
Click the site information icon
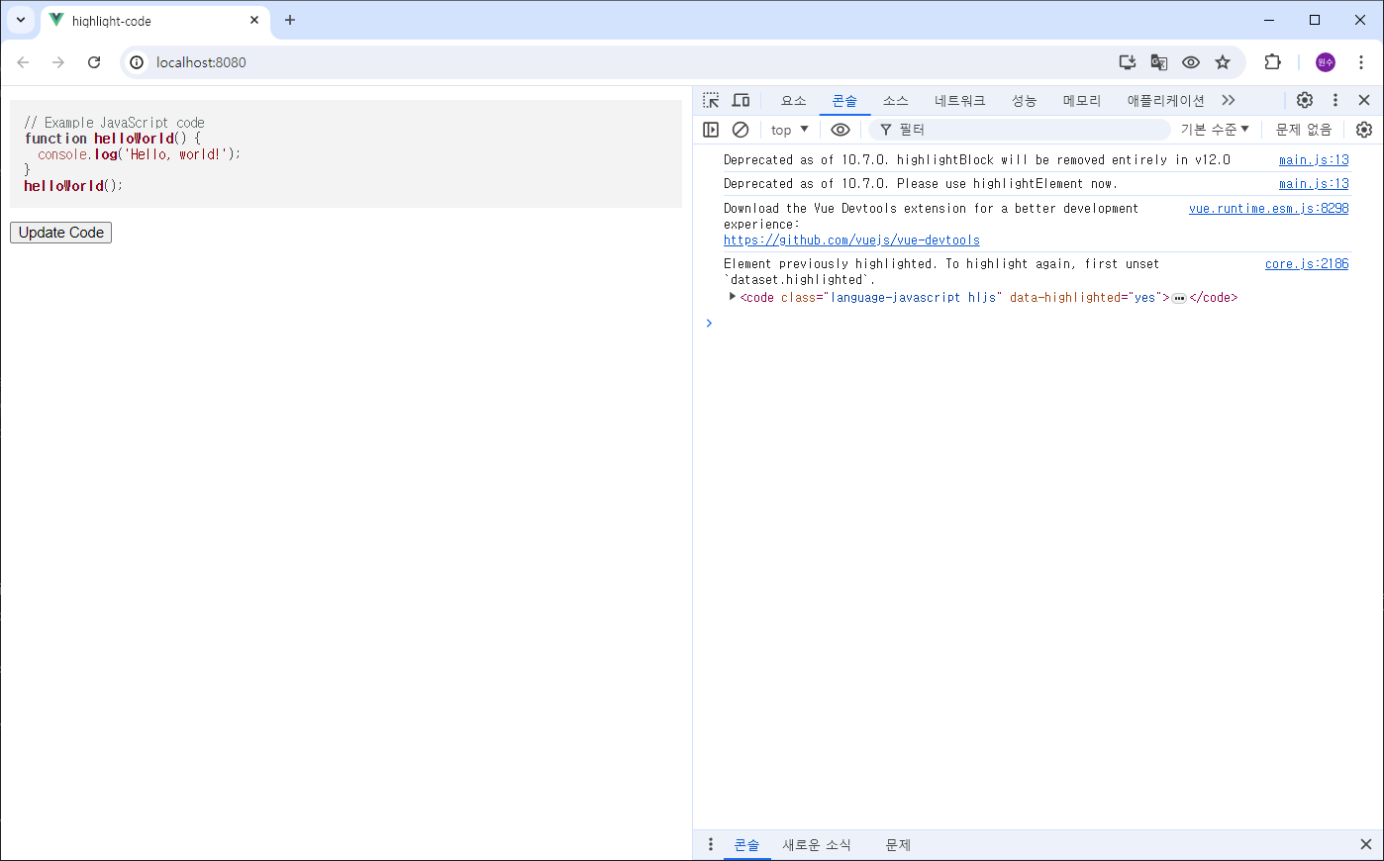(137, 62)
